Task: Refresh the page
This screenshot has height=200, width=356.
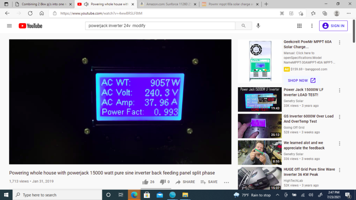Action: 30,14
